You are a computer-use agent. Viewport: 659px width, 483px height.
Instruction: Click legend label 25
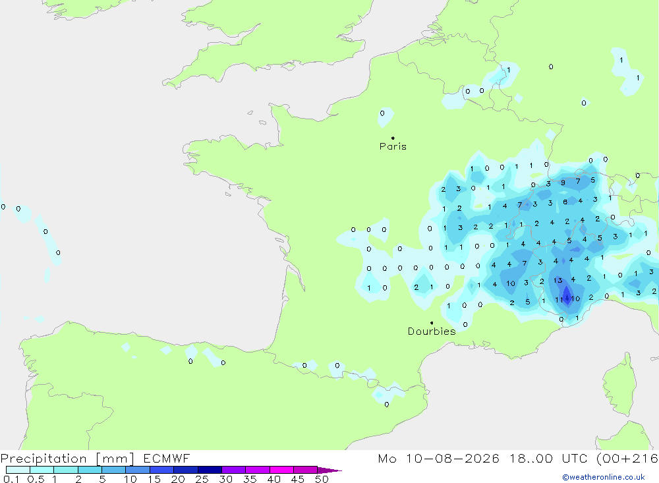pyautogui.click(x=202, y=479)
